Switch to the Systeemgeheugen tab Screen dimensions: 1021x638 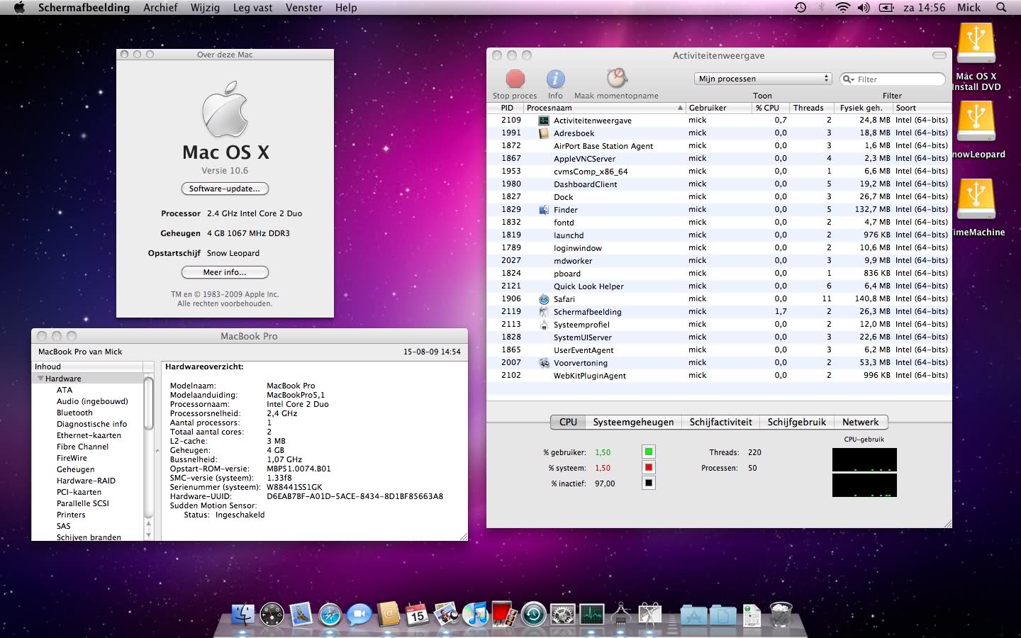tap(633, 422)
